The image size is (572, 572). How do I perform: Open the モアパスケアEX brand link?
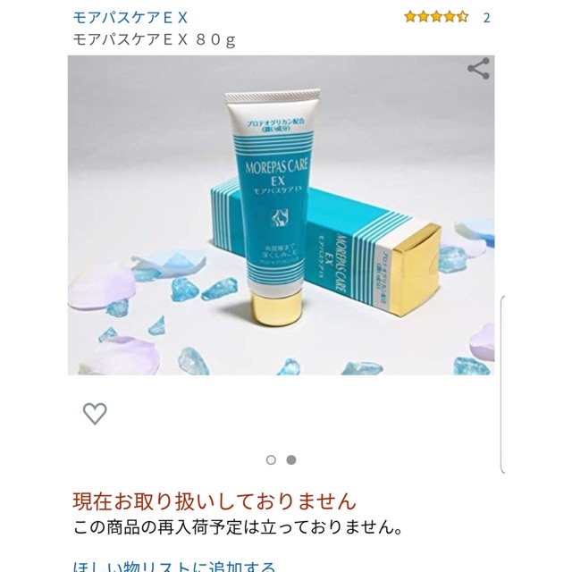click(x=130, y=18)
